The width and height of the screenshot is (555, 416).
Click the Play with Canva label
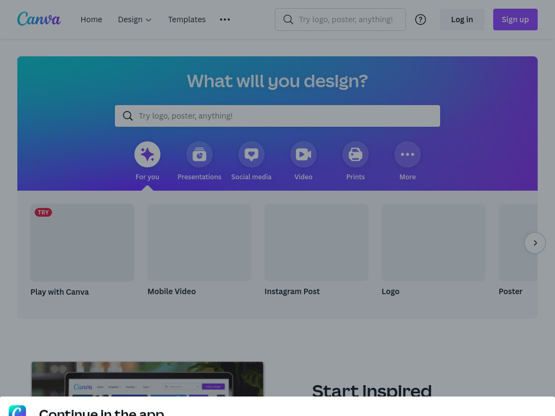point(60,292)
